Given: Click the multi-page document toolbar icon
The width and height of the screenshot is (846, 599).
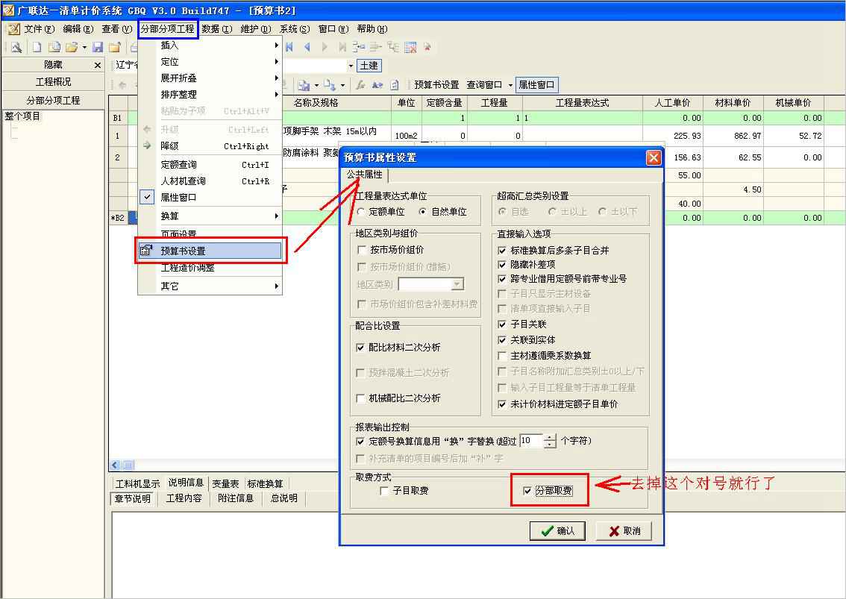Looking at the screenshot, I should coord(54,48).
